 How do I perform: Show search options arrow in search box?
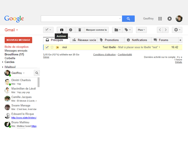(x=120, y=18)
